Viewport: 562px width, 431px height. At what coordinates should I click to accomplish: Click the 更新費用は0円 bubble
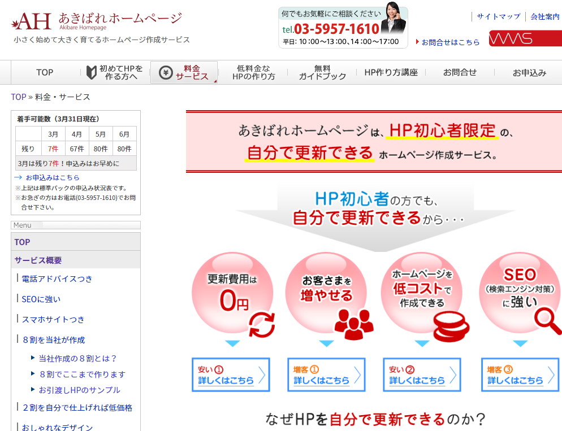click(232, 294)
